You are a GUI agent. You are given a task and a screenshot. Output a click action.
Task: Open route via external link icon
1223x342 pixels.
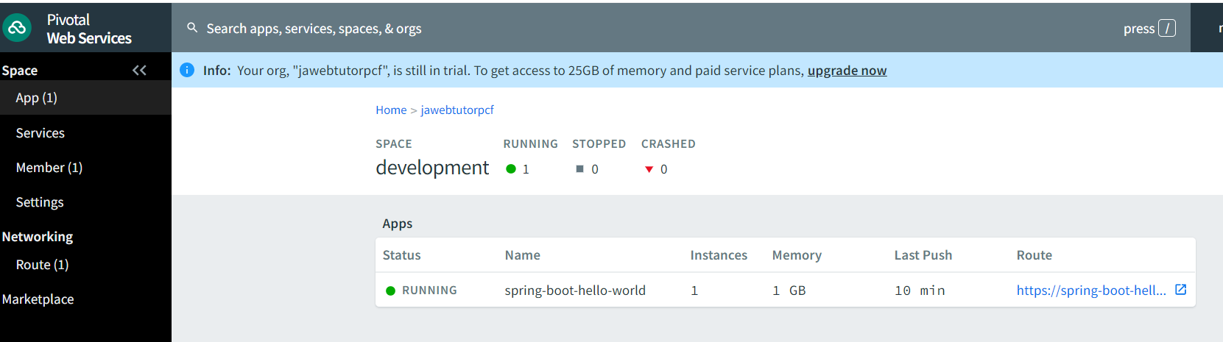(x=1180, y=290)
